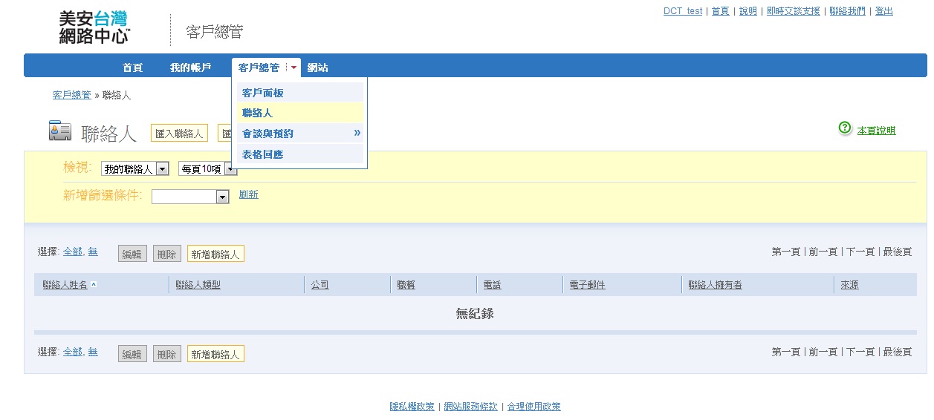Click 客戶總管 breadcrumb link
This screenshot has height=420, width=934.
pos(72,95)
